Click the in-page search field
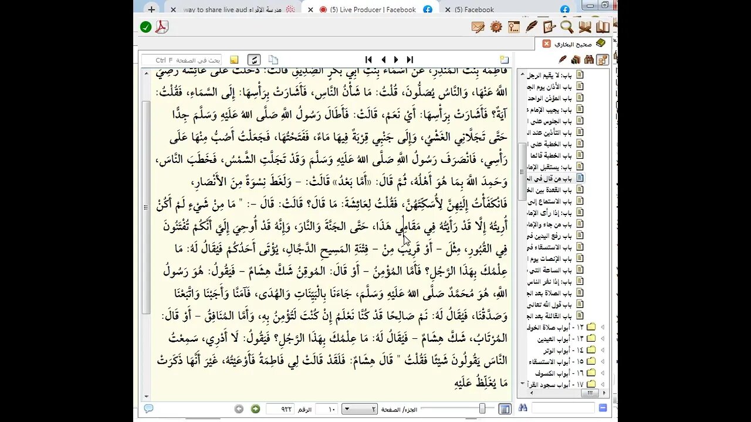Screen dimensions: 751x422 182,60
